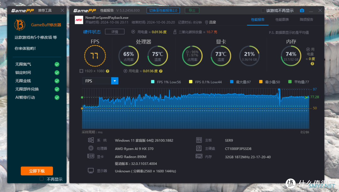
Task: Click the green average marker on chart left
Action: point(82,97)
